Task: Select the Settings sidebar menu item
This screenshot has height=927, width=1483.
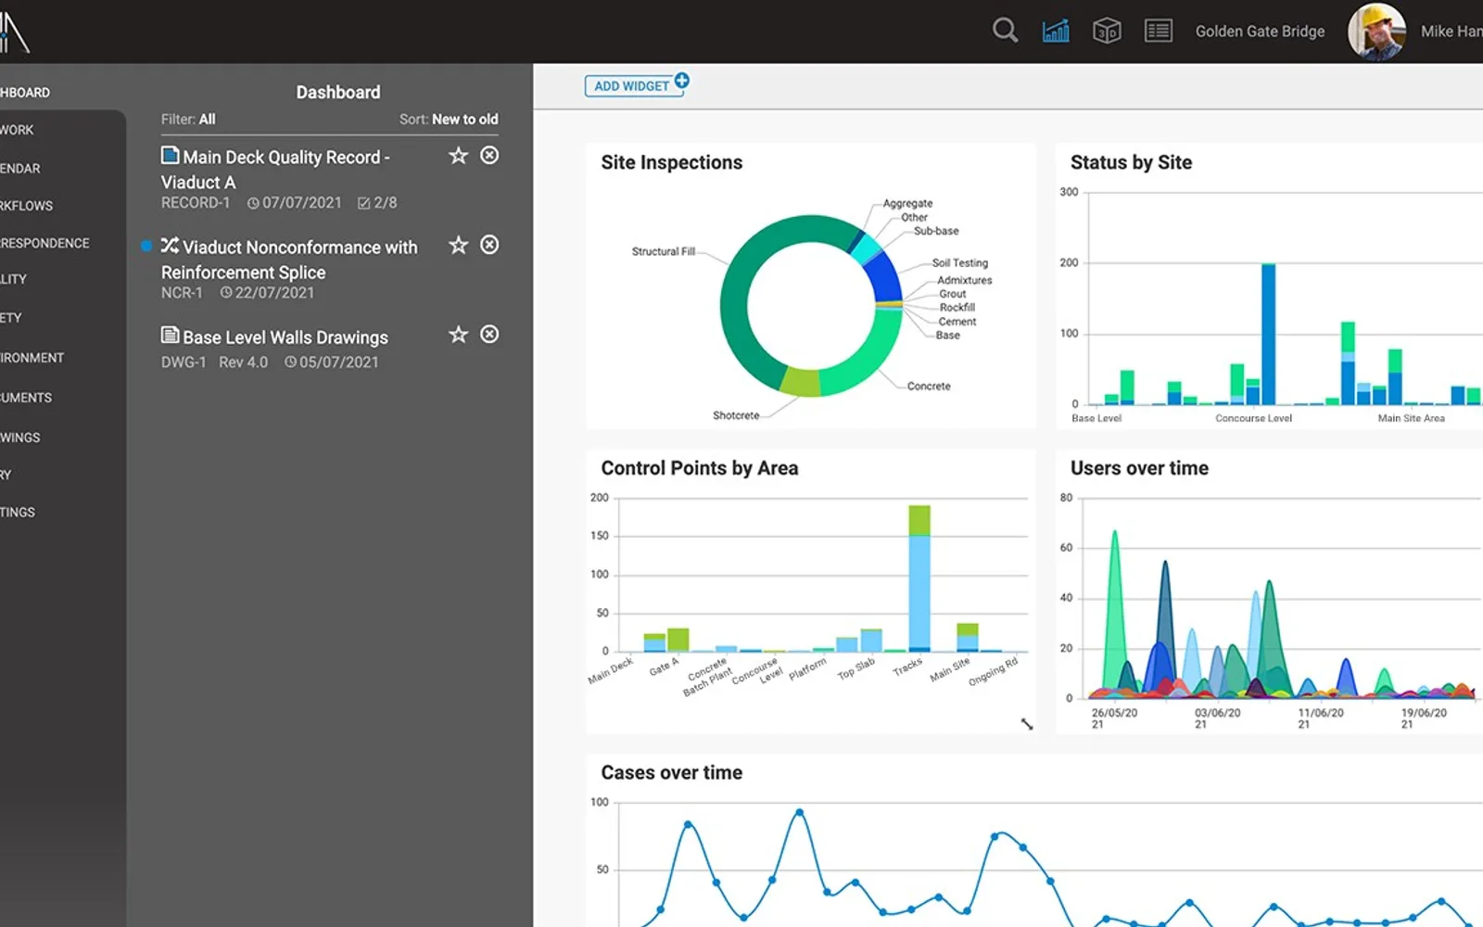Action: pyautogui.click(x=18, y=513)
